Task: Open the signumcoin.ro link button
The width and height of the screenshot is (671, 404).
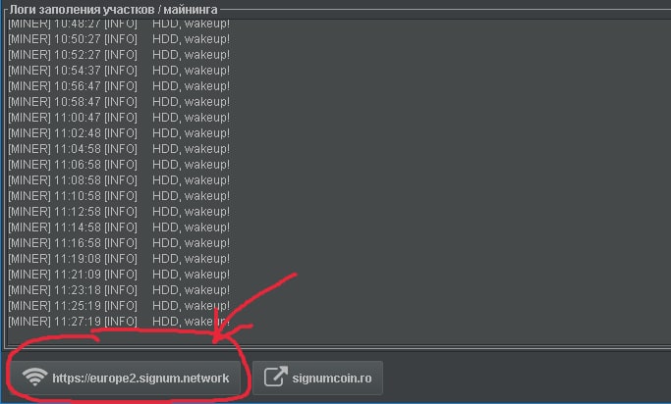Action: (x=317, y=378)
